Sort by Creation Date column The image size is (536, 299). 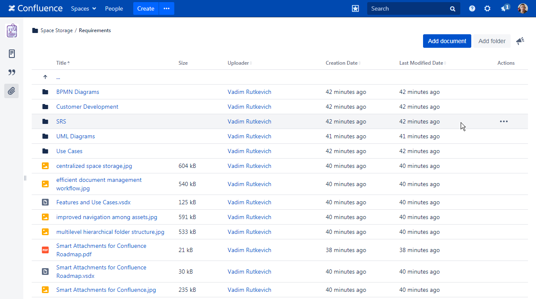[342, 63]
